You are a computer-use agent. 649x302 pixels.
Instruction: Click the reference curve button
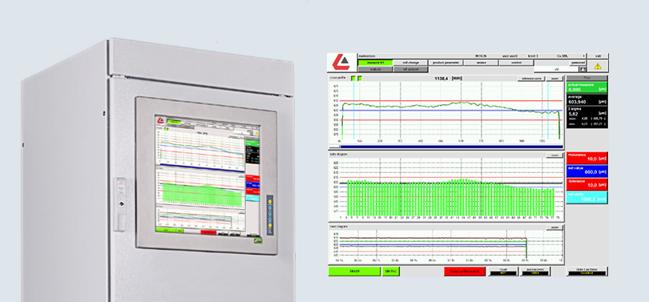click(x=531, y=79)
